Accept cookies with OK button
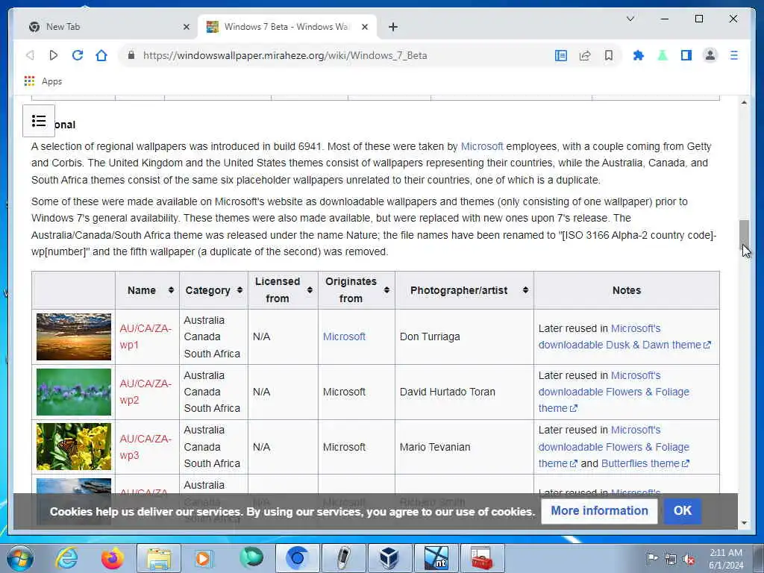This screenshot has width=764, height=573. coord(682,510)
